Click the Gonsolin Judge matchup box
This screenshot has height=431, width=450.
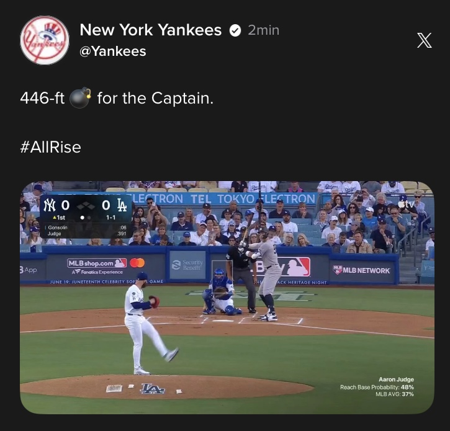[x=86, y=231]
